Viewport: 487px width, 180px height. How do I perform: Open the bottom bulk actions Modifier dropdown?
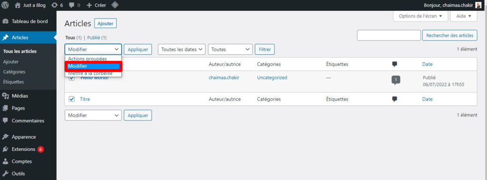click(x=93, y=115)
